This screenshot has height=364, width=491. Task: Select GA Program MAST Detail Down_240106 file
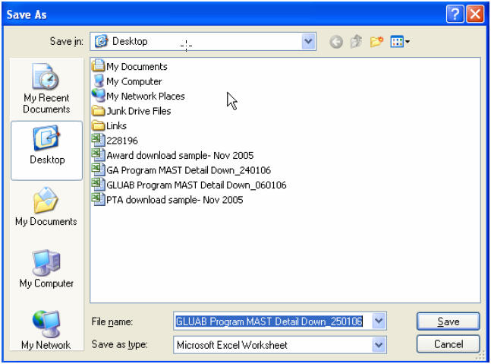click(188, 170)
